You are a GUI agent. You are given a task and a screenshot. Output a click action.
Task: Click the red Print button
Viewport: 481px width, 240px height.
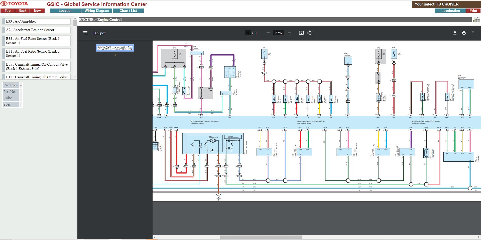pos(473,11)
